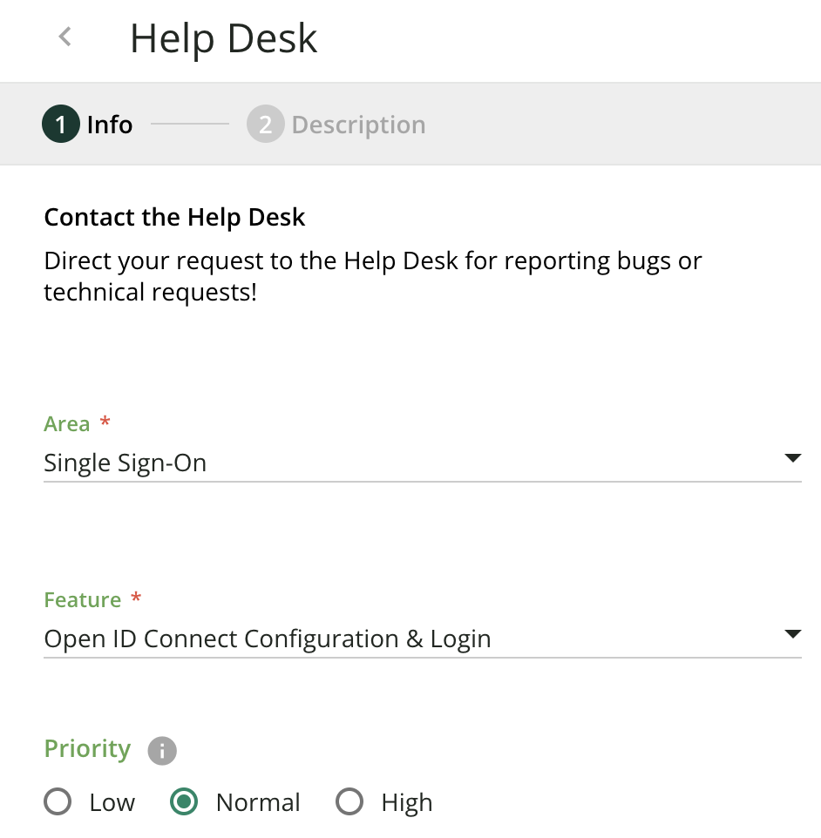Go to the Info step label

[x=110, y=125]
